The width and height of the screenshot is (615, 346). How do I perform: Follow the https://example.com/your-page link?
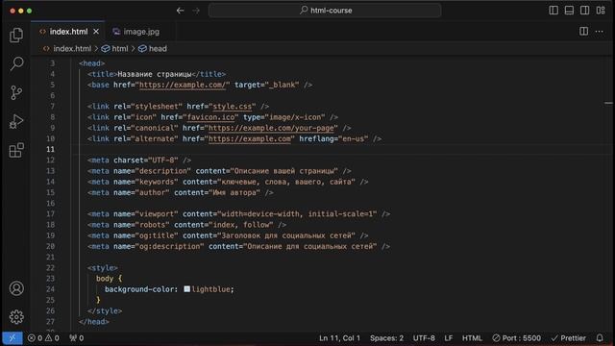pos(271,128)
